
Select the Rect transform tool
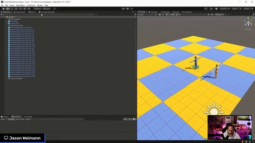point(20,9)
